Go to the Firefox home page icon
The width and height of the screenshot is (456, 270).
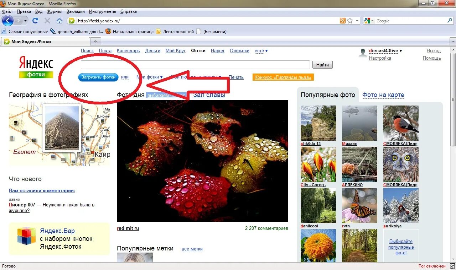click(59, 21)
